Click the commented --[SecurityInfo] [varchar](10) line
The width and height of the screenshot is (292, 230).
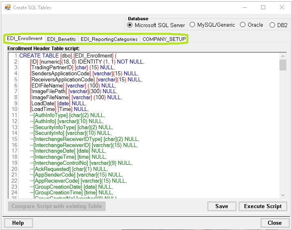[71, 133]
